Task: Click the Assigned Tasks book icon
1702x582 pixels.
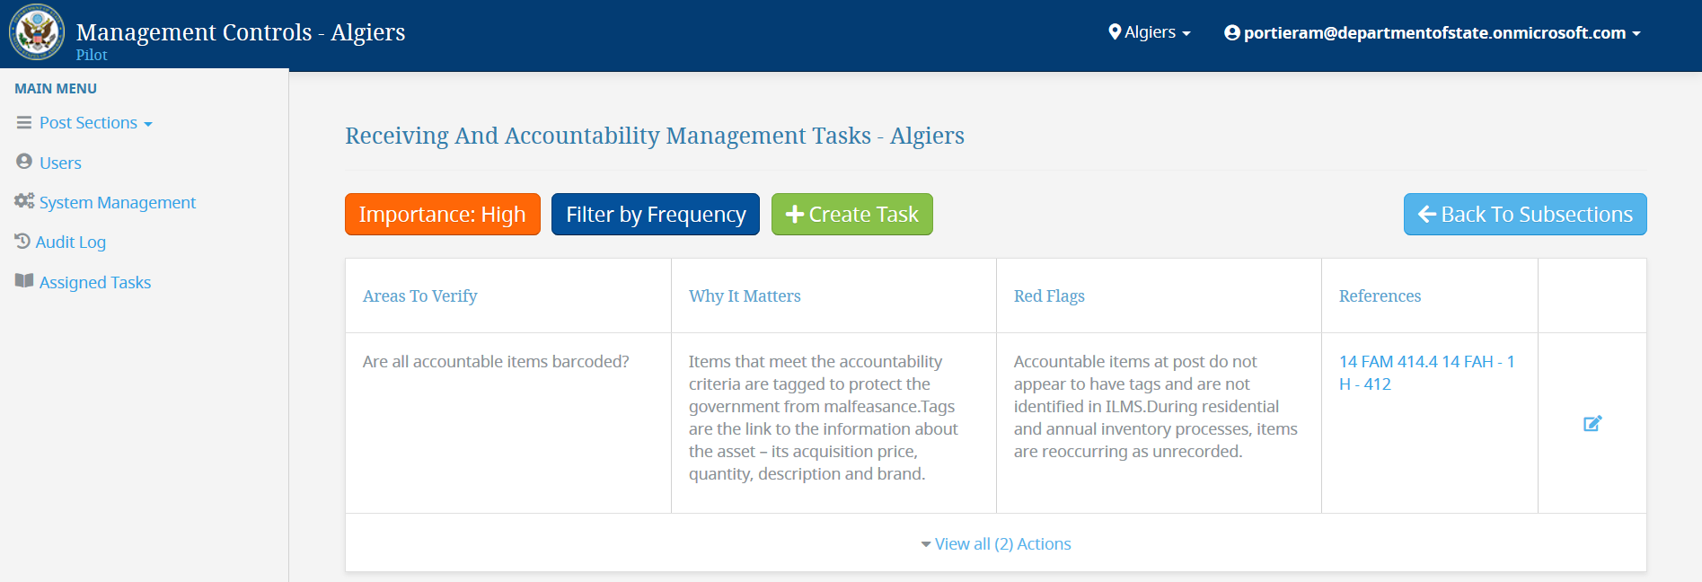Action: [x=24, y=281]
